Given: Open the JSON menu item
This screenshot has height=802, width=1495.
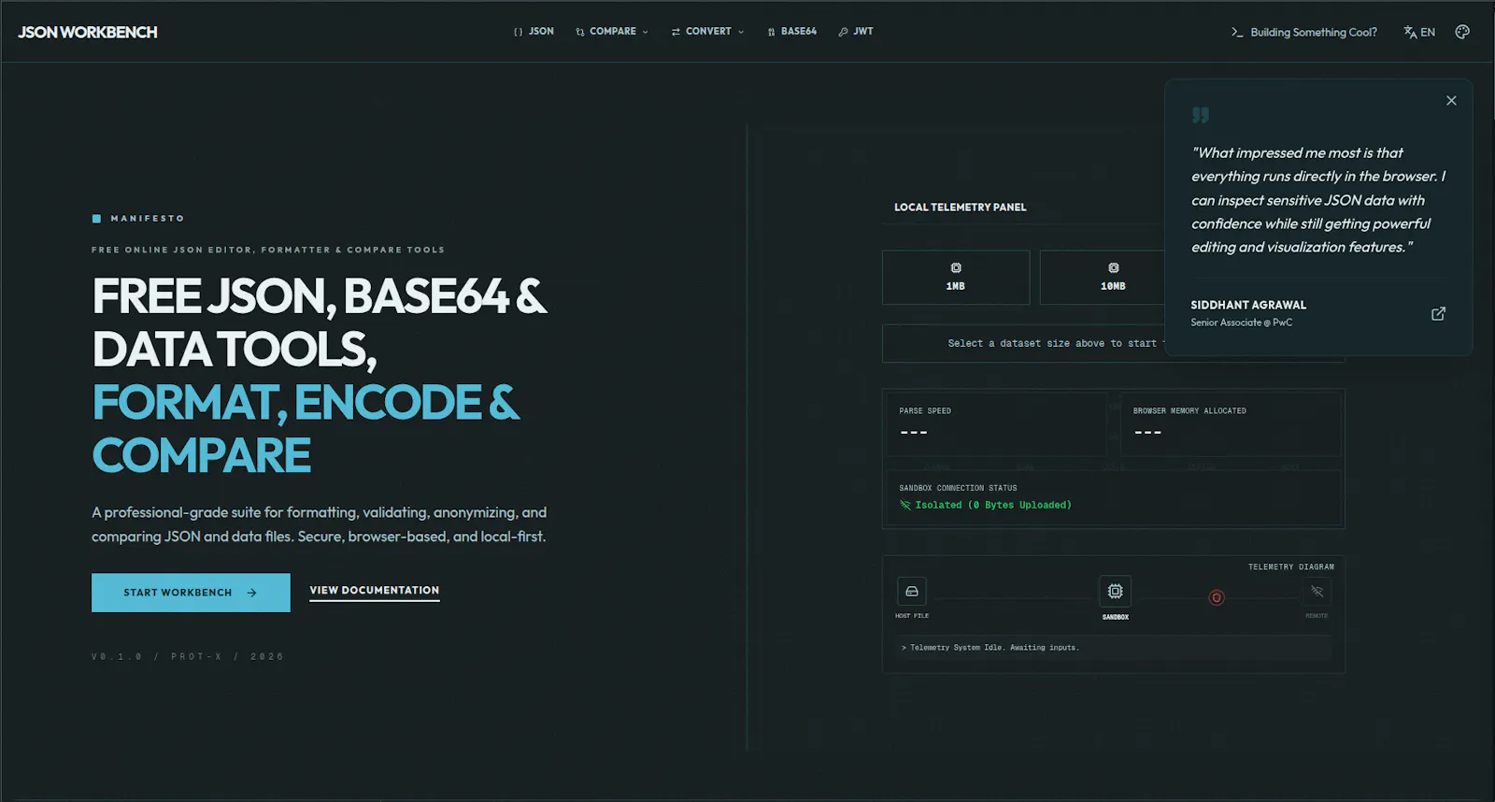Looking at the screenshot, I should point(534,32).
